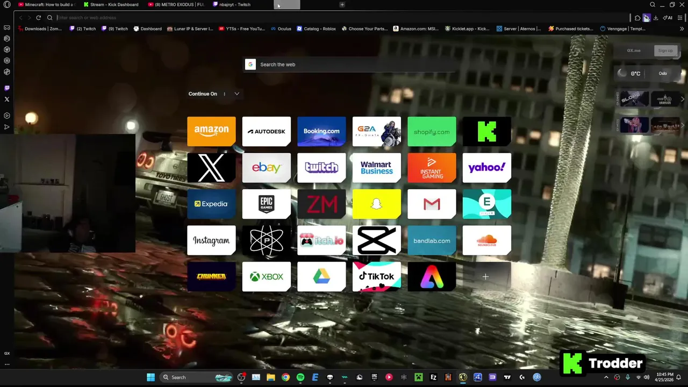
Task: Open the teal E speed dial tile
Action: (487, 204)
